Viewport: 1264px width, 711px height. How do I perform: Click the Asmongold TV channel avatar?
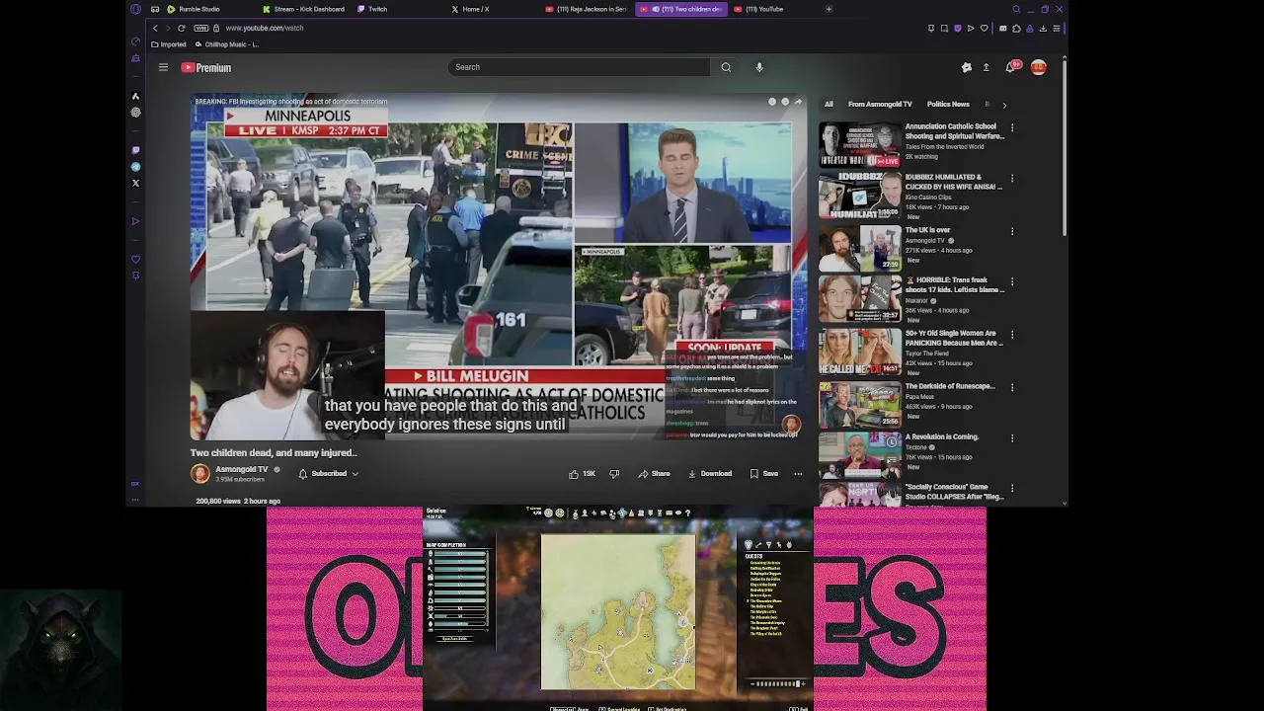click(x=200, y=474)
